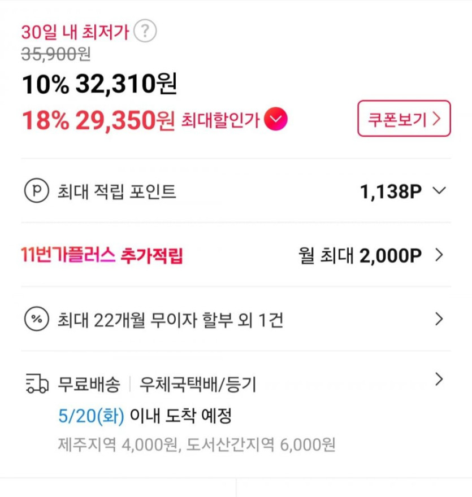The width and height of the screenshot is (472, 497).
Task: Tap the red circular arrow beside 최대할인가
Action: tap(276, 119)
